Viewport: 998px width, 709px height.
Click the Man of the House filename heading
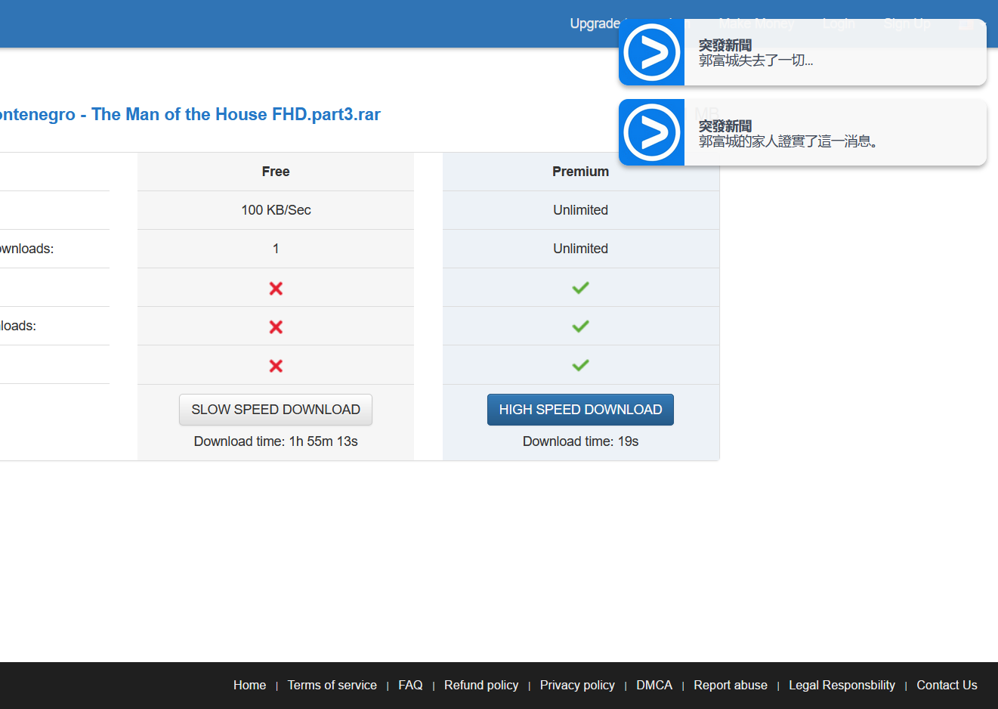click(x=190, y=114)
